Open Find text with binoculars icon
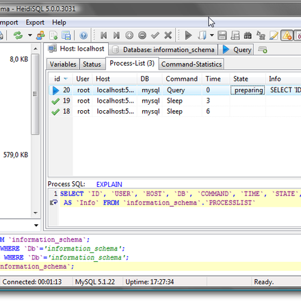 click(248, 36)
